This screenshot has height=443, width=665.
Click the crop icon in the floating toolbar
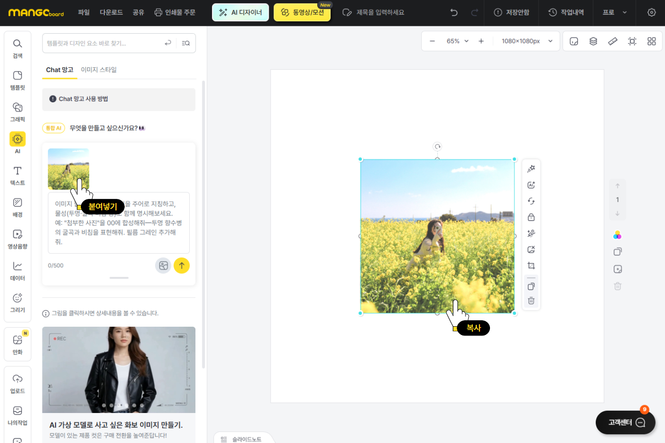coord(531,266)
